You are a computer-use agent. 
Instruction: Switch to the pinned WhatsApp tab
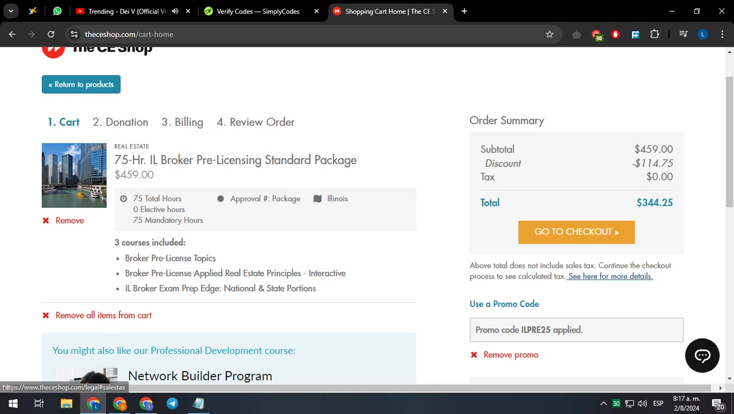point(57,11)
